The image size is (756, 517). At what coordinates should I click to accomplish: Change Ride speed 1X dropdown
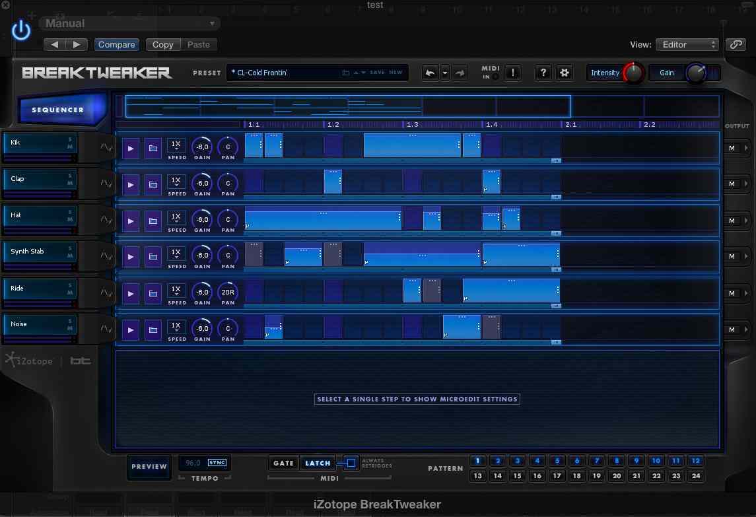[176, 290]
